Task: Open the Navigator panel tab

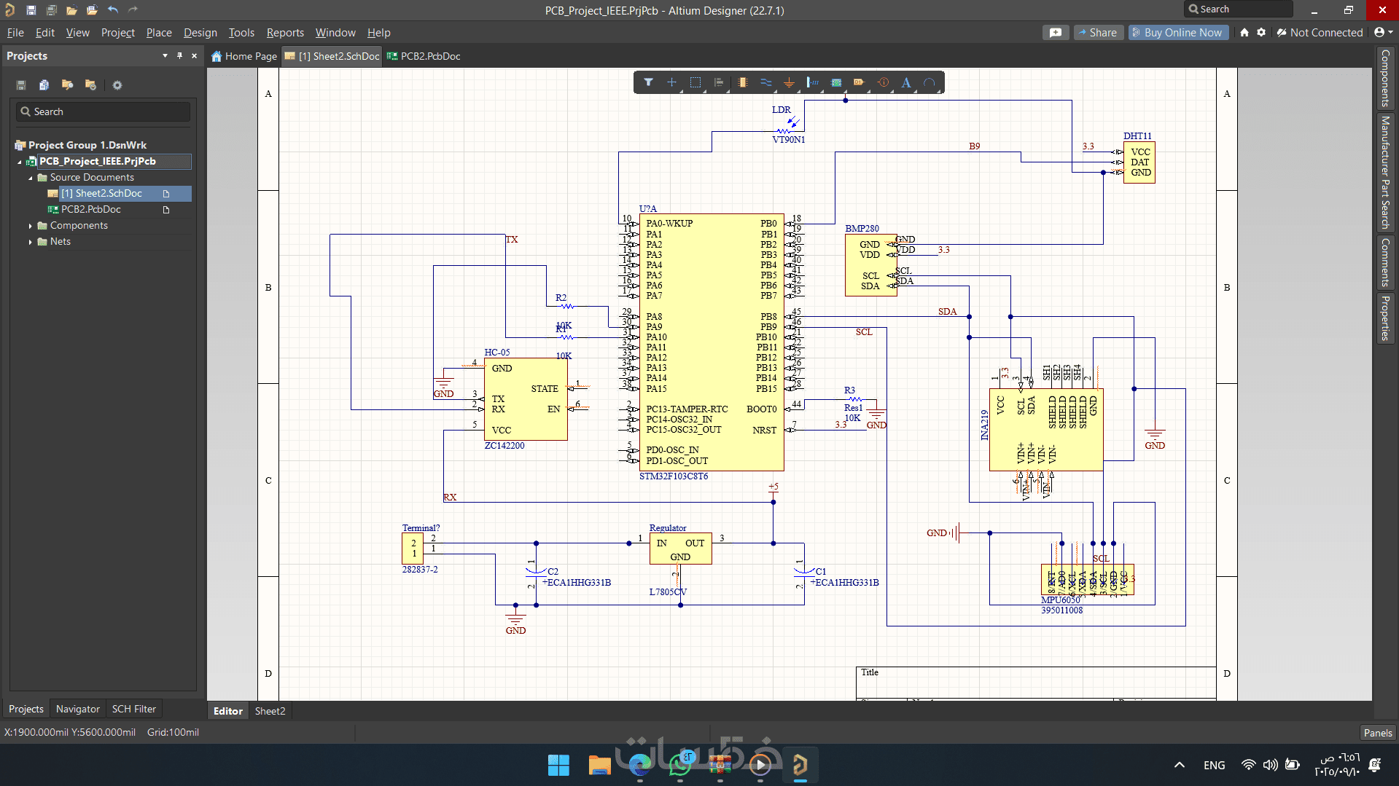Action: pos(77,709)
